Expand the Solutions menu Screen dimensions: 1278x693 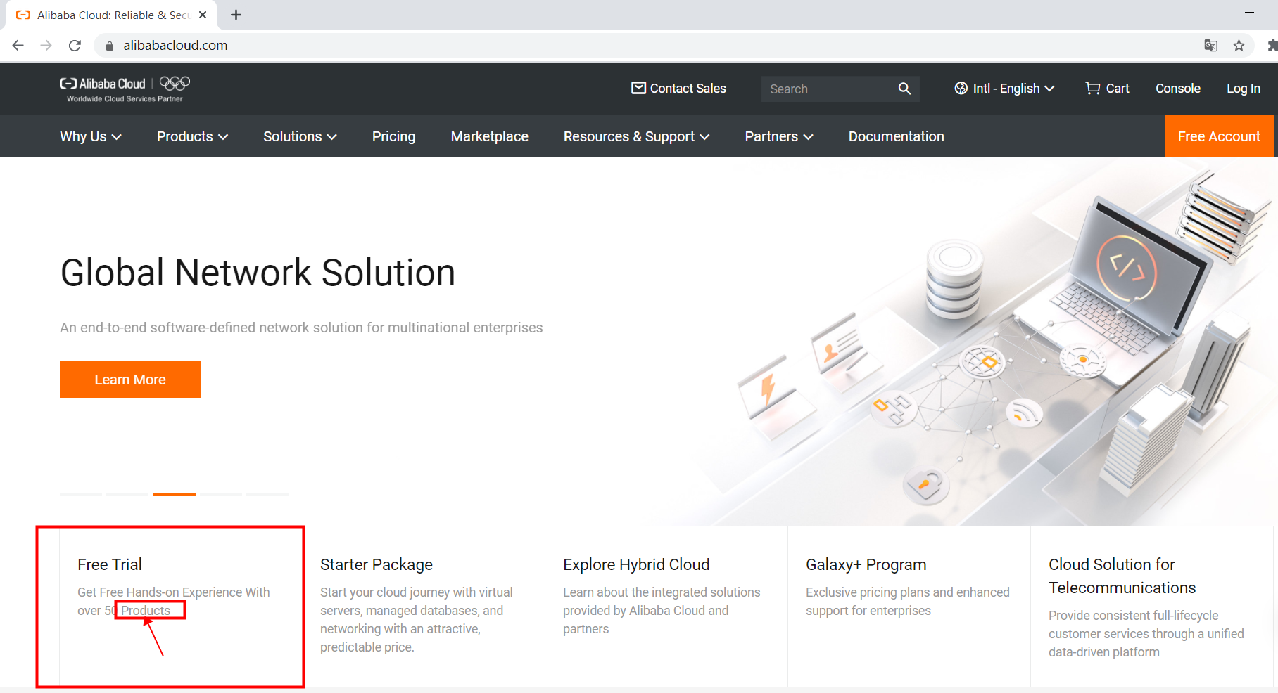click(x=300, y=136)
